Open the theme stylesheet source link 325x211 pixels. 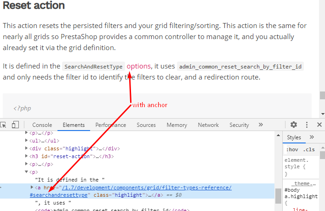tap(305, 183)
